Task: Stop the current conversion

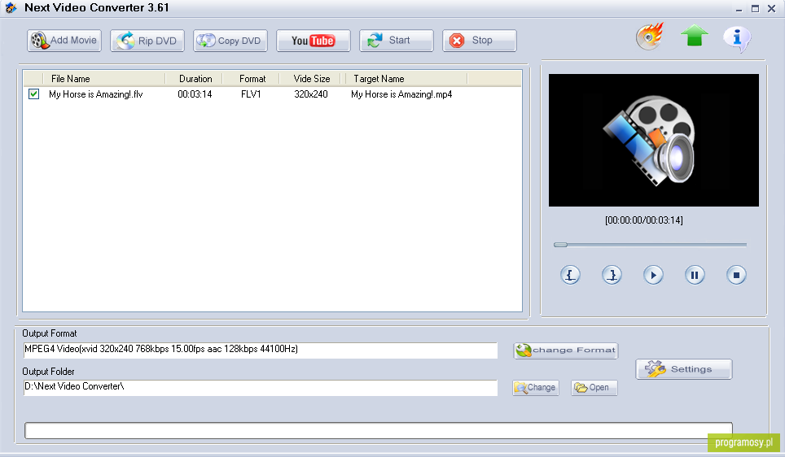Action: pyautogui.click(x=480, y=41)
